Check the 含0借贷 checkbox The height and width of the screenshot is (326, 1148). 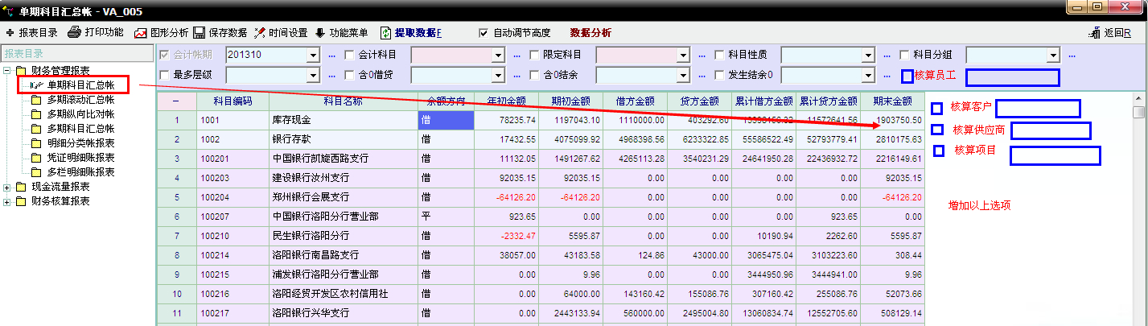point(350,75)
